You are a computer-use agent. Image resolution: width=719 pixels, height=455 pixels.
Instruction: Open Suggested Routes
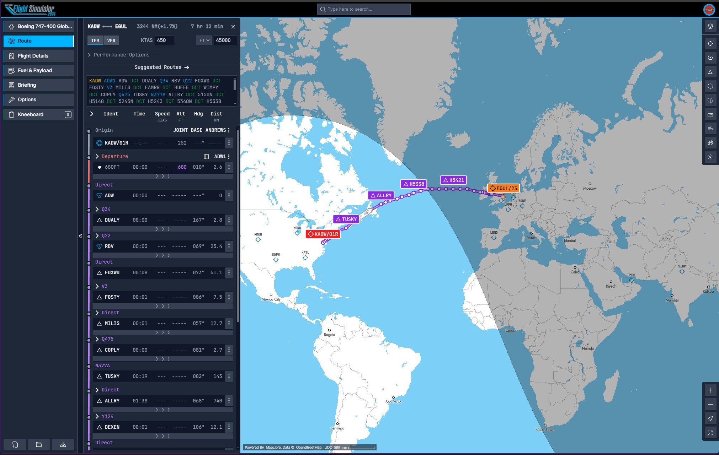[162, 67]
